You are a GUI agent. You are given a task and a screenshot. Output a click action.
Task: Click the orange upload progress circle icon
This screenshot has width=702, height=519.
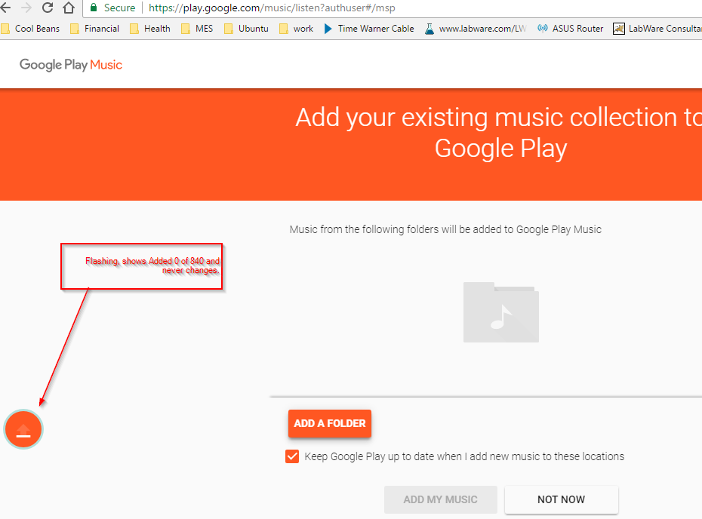tap(23, 429)
